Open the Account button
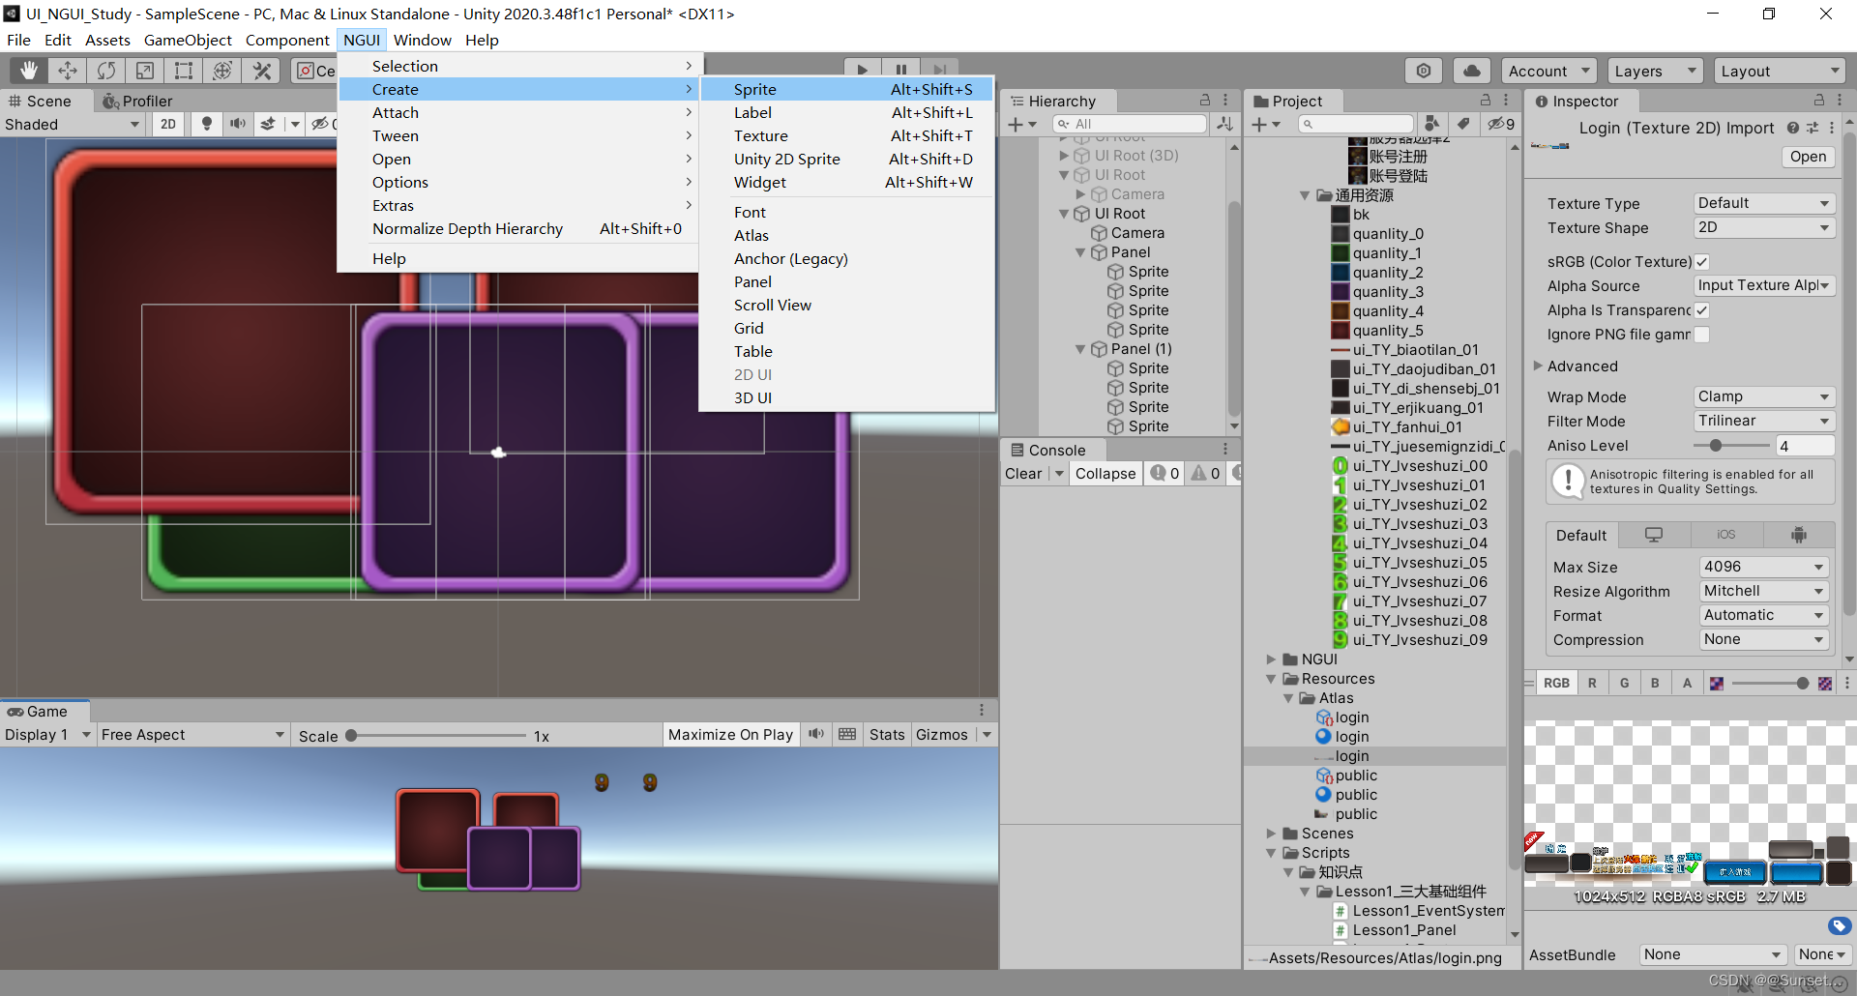This screenshot has width=1857, height=996. pos(1549,71)
